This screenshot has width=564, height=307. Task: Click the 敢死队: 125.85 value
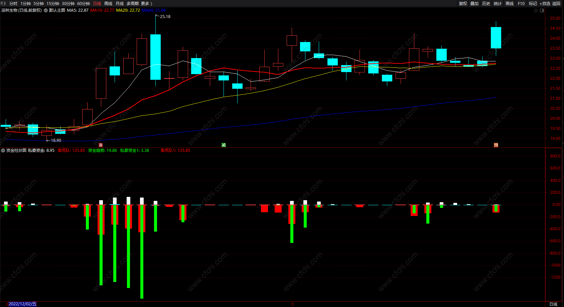tap(72, 150)
